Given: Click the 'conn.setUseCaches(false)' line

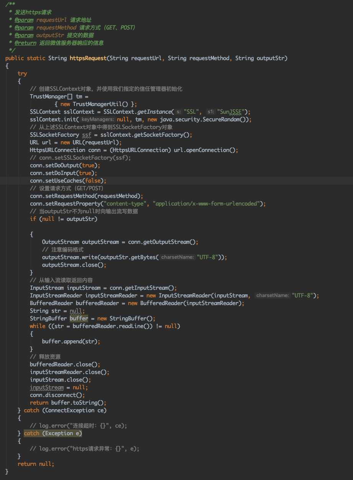Looking at the screenshot, I should (x=68, y=181).
